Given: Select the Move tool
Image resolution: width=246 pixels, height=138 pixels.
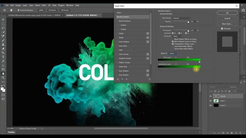Looking at the screenshot, I should point(3,20).
